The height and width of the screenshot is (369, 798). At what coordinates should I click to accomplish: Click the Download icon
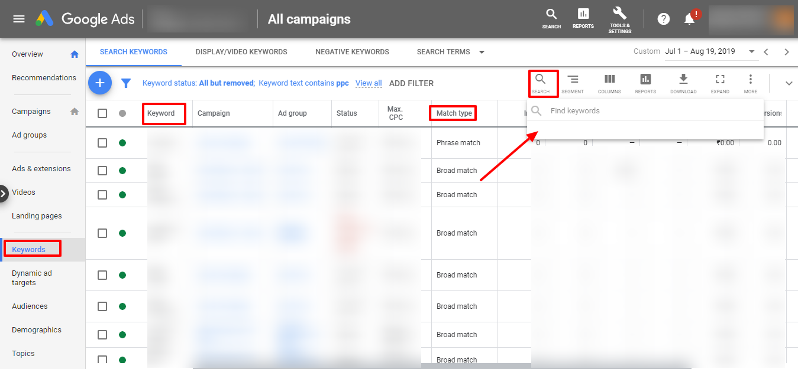(683, 83)
